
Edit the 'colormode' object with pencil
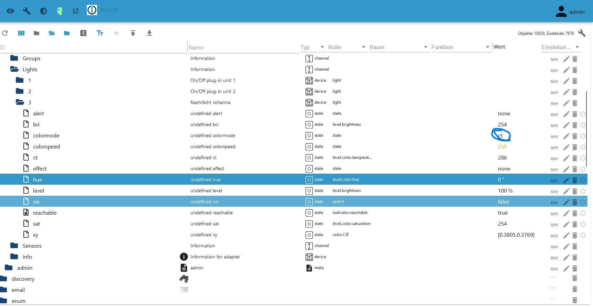[x=566, y=136]
